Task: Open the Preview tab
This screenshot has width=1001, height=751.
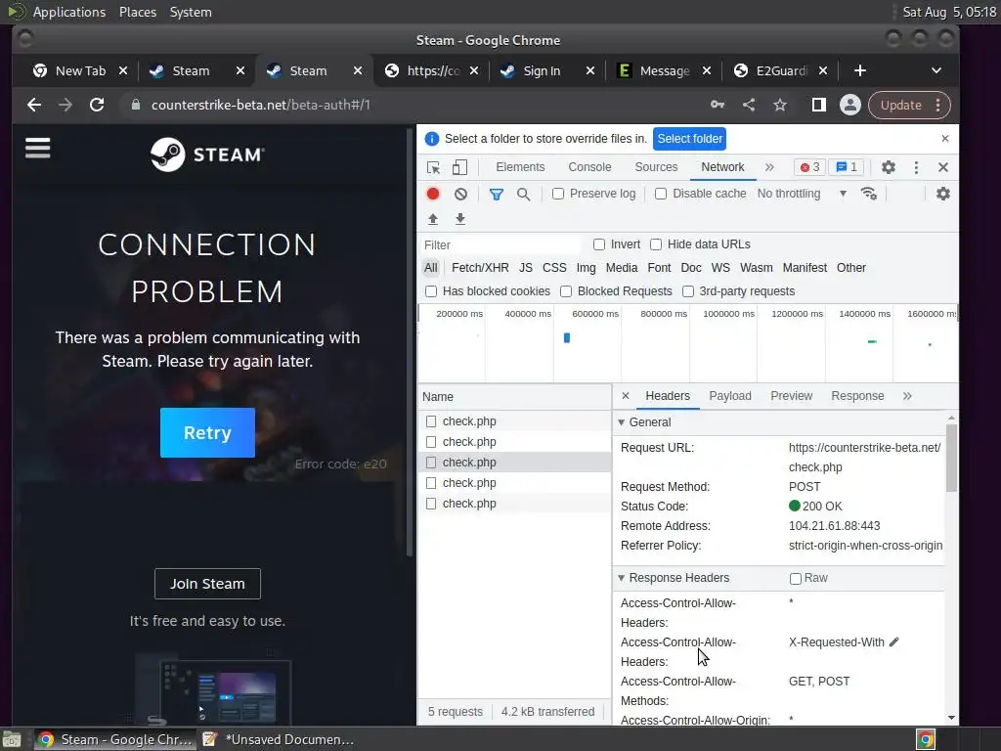Action: [792, 396]
